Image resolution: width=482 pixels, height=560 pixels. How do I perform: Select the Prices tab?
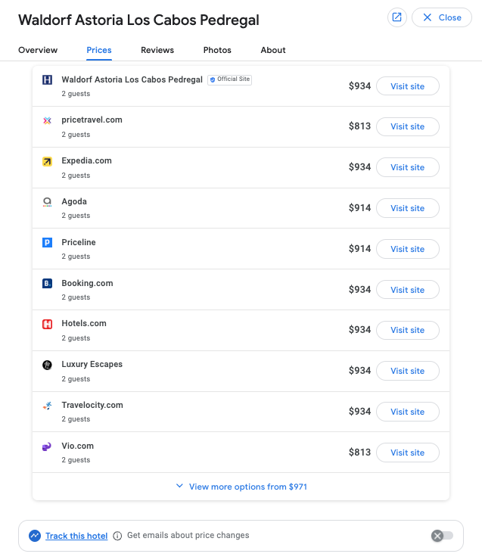coord(99,50)
